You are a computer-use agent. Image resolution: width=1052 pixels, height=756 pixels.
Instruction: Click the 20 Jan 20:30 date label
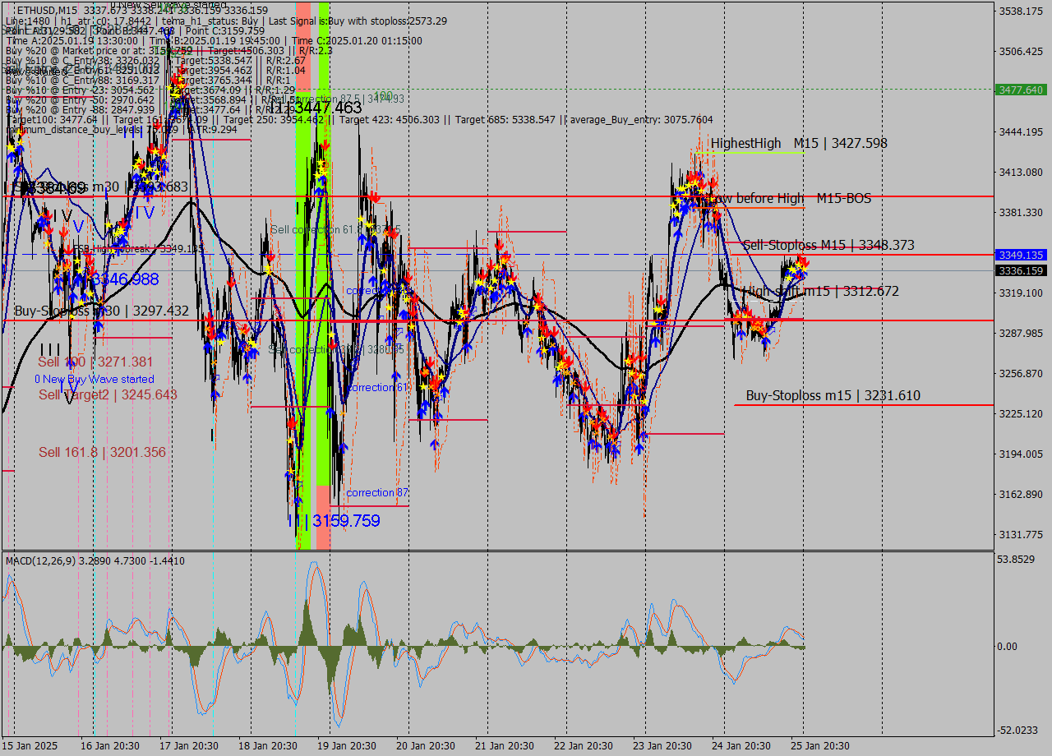click(x=426, y=746)
